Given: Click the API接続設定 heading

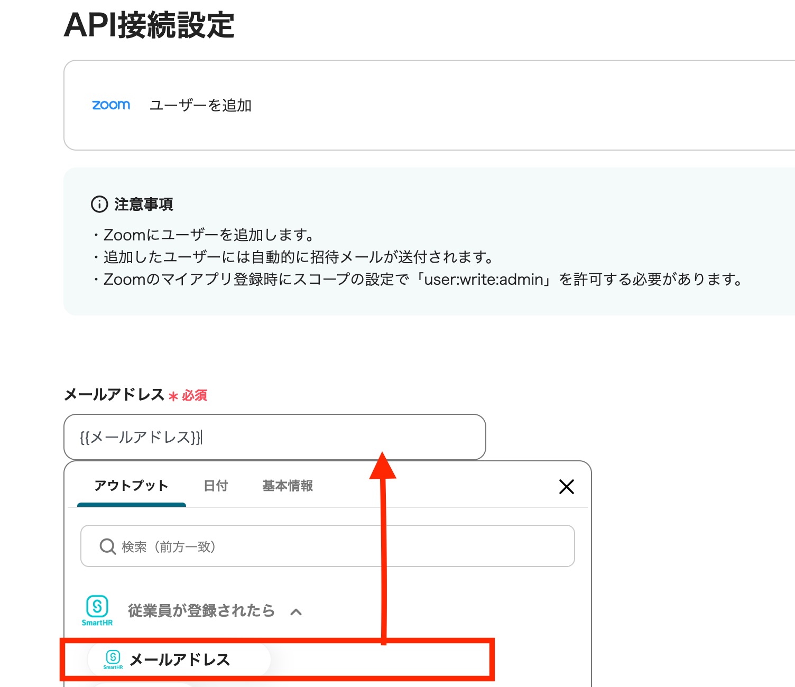Looking at the screenshot, I should [149, 25].
